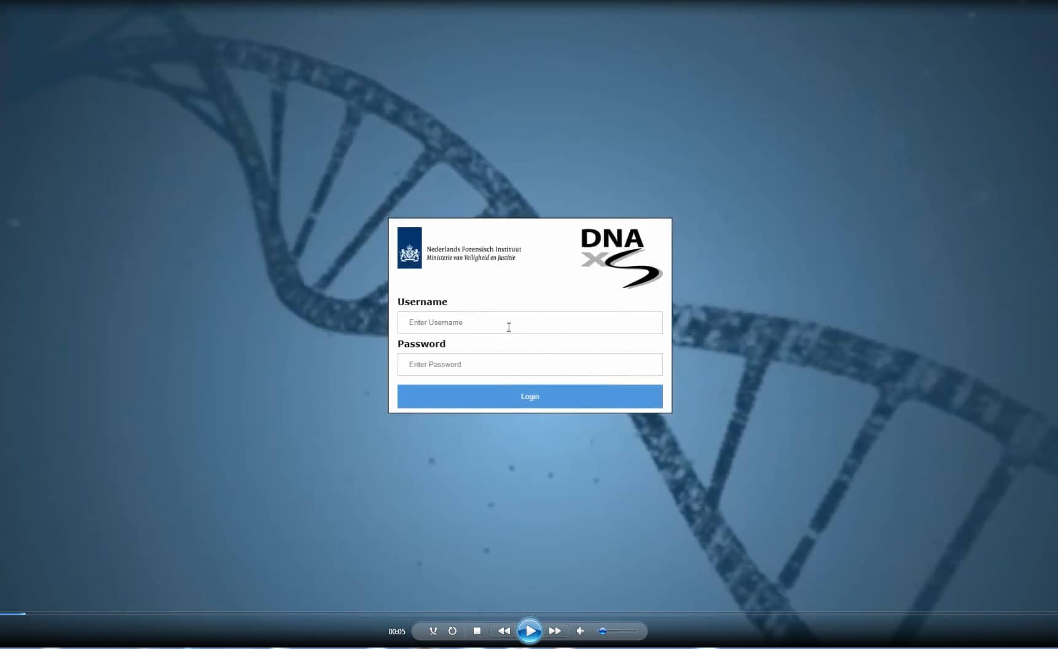Stop the video playback
Image resolution: width=1058 pixels, height=649 pixels.
tap(477, 631)
